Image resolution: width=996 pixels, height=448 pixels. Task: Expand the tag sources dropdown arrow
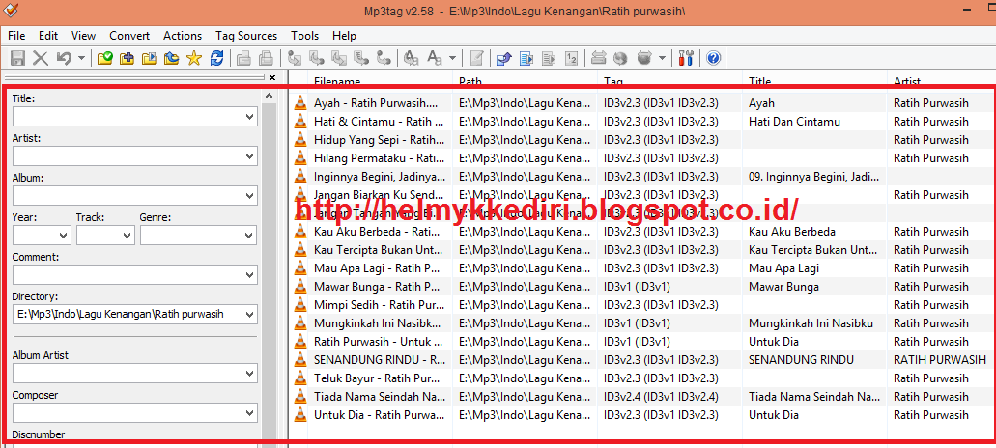(662, 58)
